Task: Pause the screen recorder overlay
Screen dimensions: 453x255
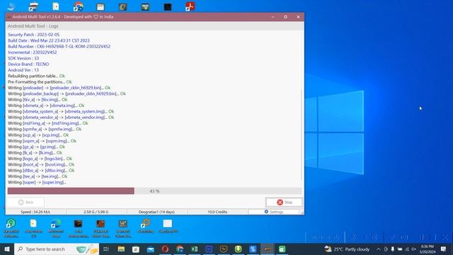Action: pyautogui.click(x=422, y=238)
